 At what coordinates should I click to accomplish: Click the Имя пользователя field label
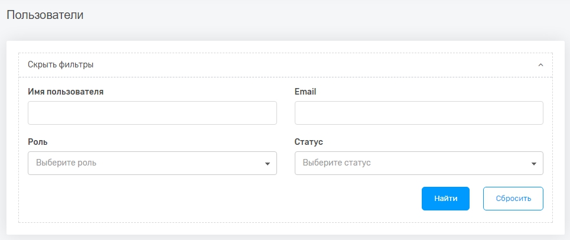pos(66,92)
